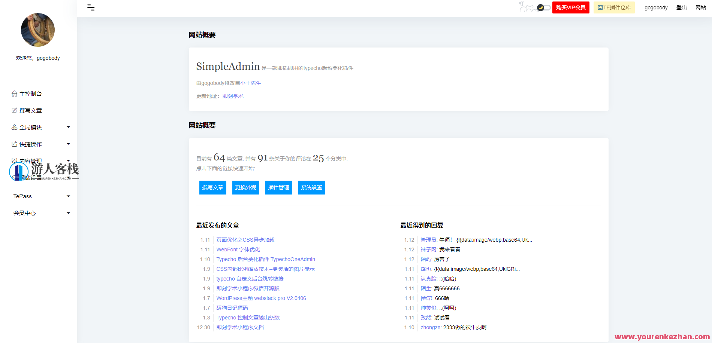Click the gogobody profile avatar picture
The width and height of the screenshot is (712, 343).
click(38, 30)
